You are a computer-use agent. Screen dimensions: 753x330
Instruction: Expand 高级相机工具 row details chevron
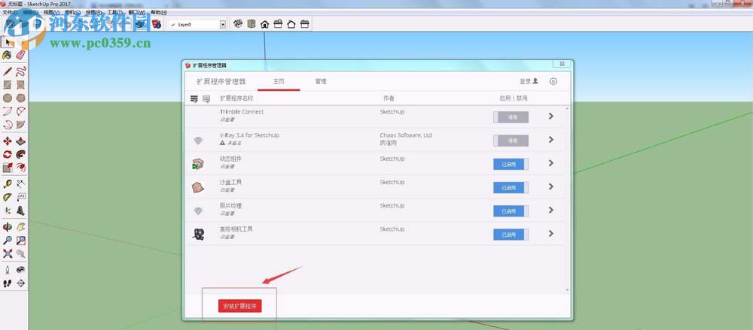[x=551, y=234]
